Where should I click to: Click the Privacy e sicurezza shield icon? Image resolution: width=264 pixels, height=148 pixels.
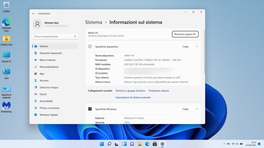click(x=35, y=108)
